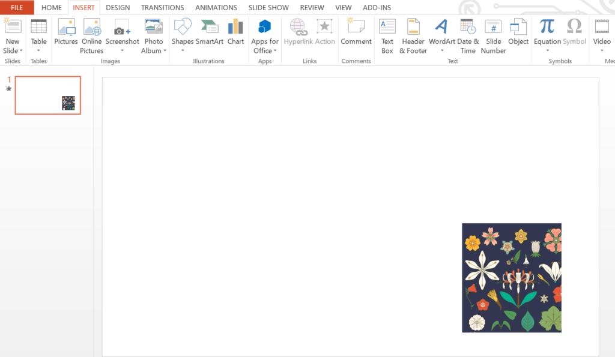Open the ANIMATIONS ribbon tab

[x=216, y=7]
